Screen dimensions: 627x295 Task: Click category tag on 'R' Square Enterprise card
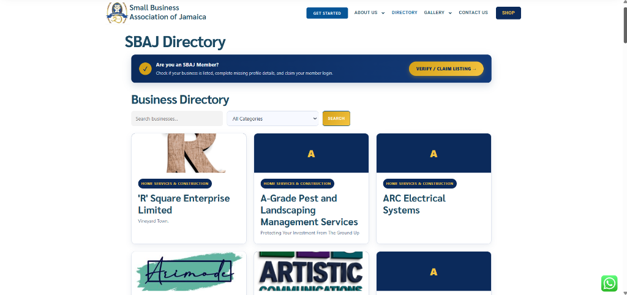[175, 184]
